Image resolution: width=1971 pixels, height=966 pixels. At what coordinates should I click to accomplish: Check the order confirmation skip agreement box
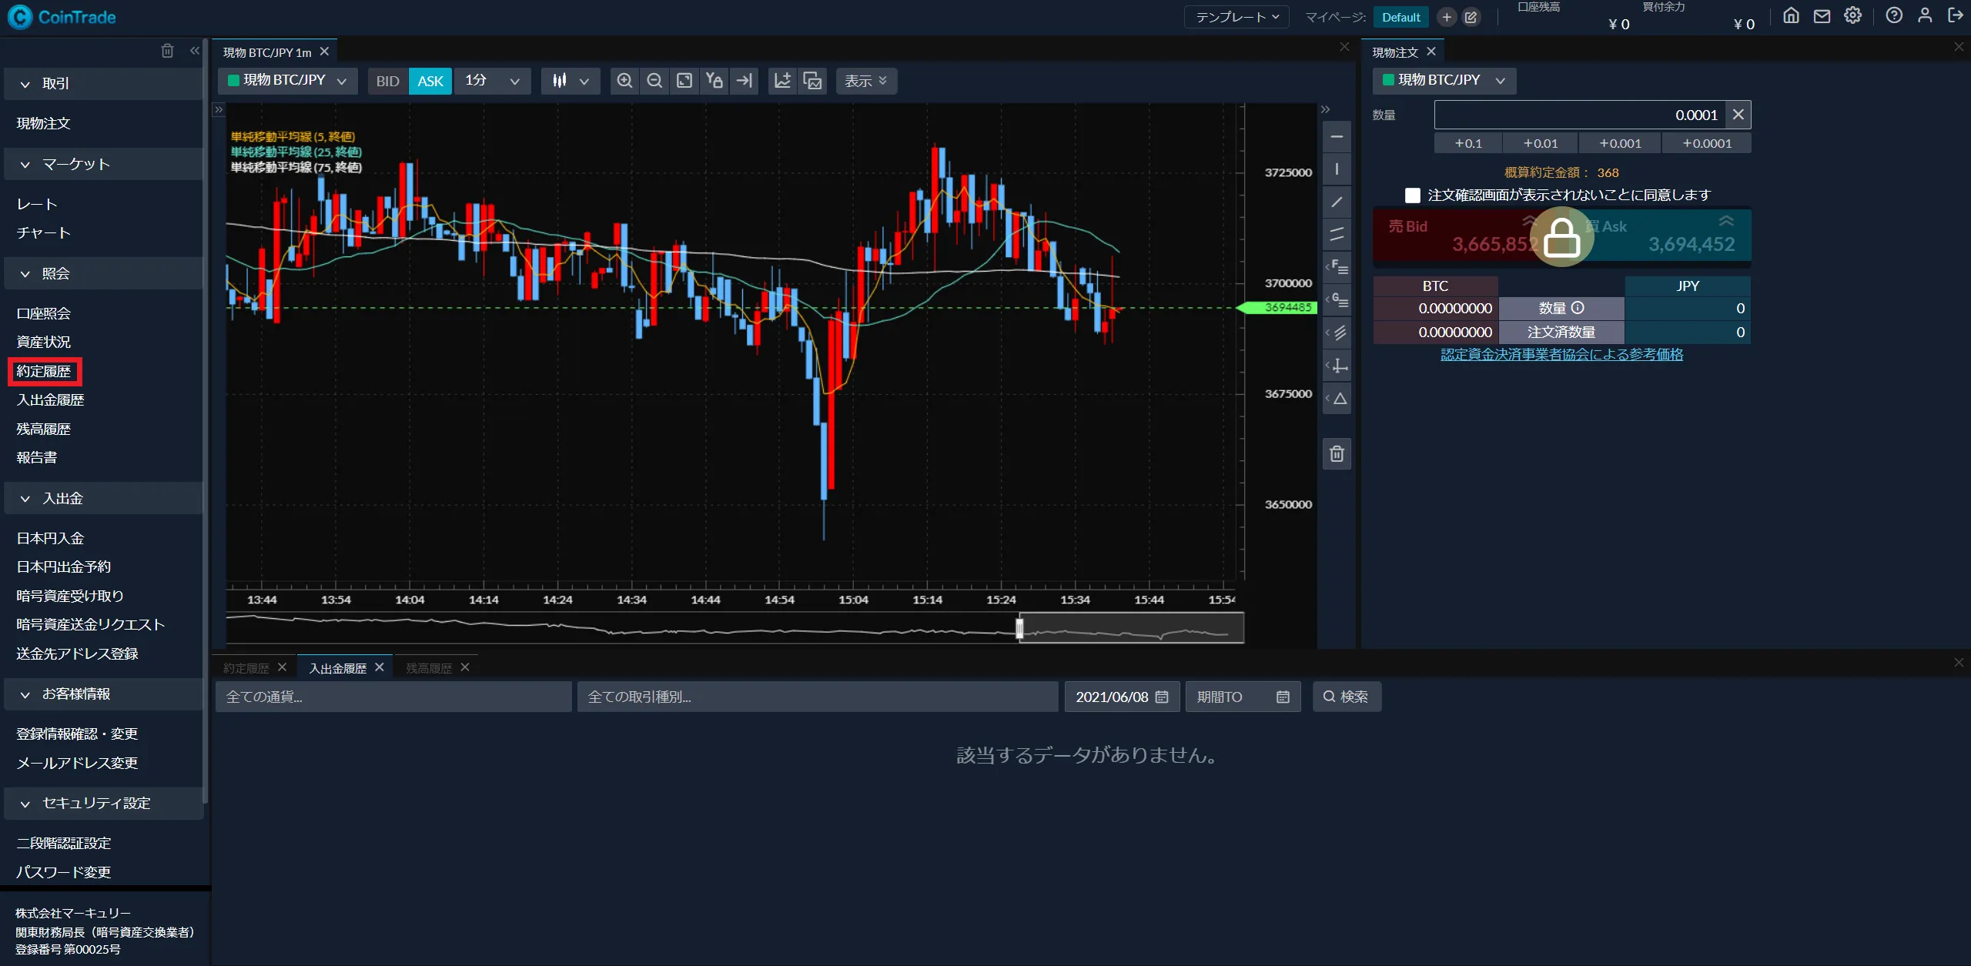click(x=1412, y=196)
